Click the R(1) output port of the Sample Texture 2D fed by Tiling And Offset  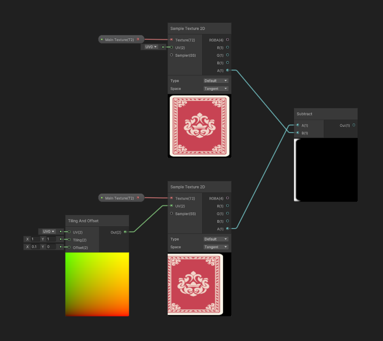click(x=228, y=206)
